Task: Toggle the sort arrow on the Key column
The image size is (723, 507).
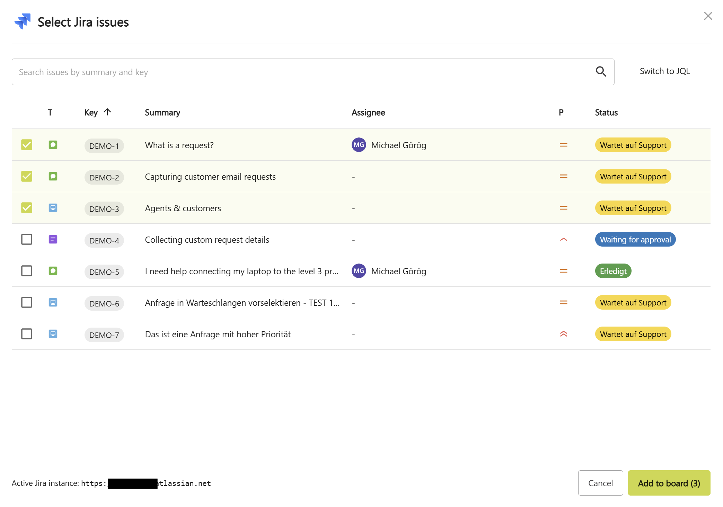Action: click(107, 112)
